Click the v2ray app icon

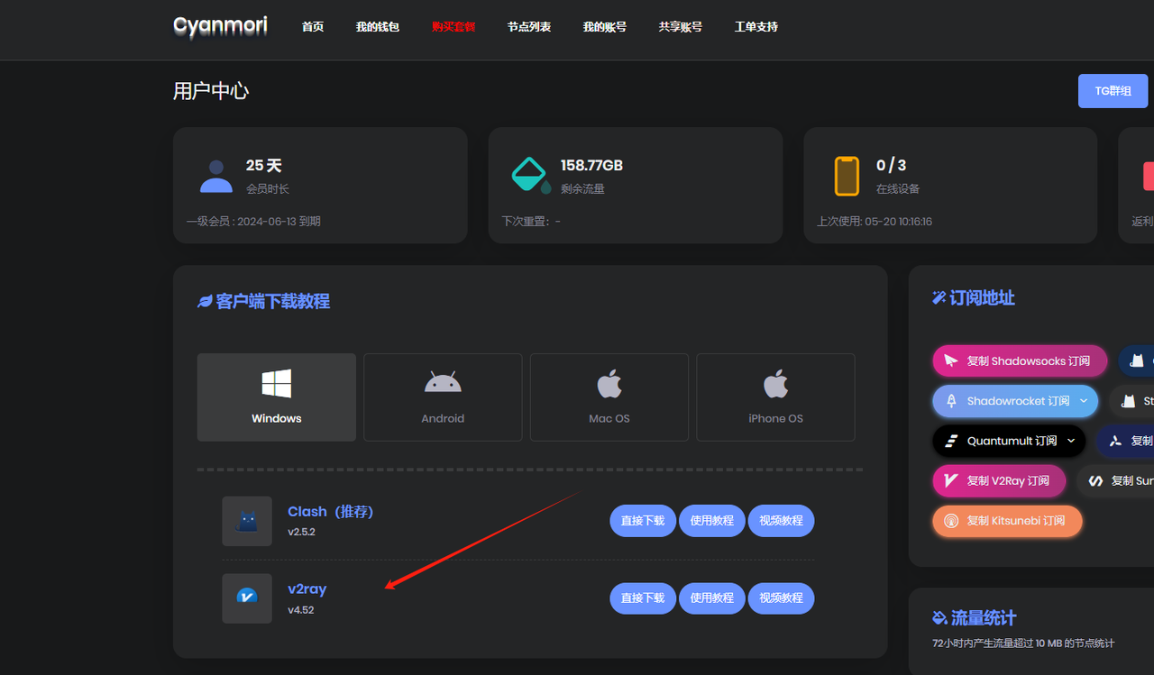247,597
